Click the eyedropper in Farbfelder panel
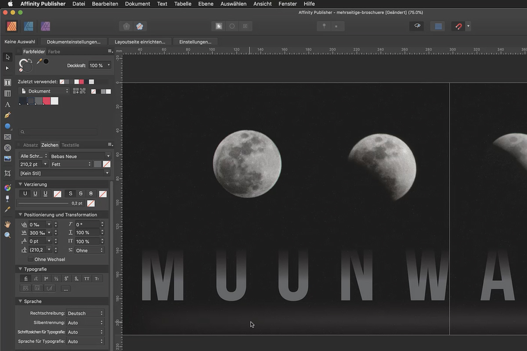This screenshot has width=527, height=351. click(39, 62)
